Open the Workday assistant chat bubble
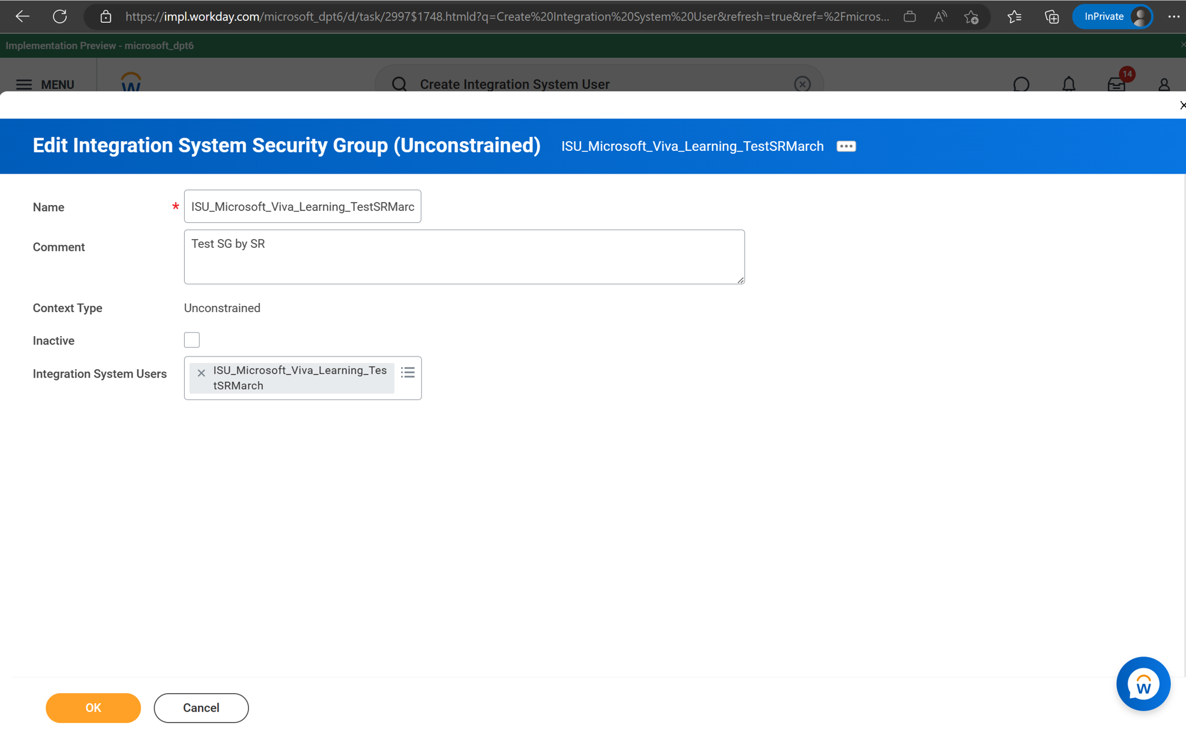The height and width of the screenshot is (734, 1186). click(x=1143, y=684)
